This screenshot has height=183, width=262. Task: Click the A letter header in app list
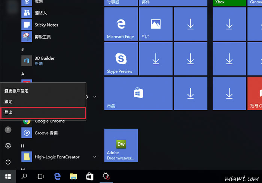[23, 74]
